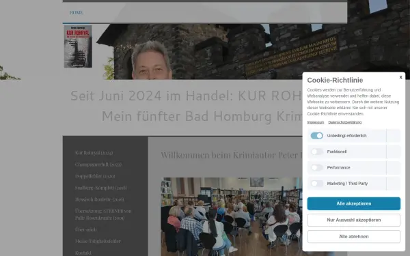The width and height of the screenshot is (410, 256).
Task: Open the Impressum link in the cookie dialog
Action: 315,122
